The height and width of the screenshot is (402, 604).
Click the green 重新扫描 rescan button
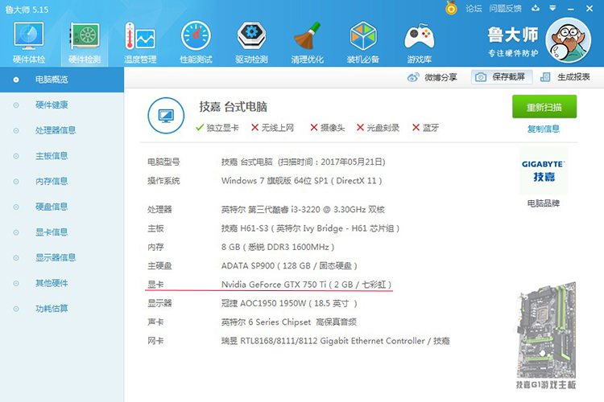pos(544,107)
